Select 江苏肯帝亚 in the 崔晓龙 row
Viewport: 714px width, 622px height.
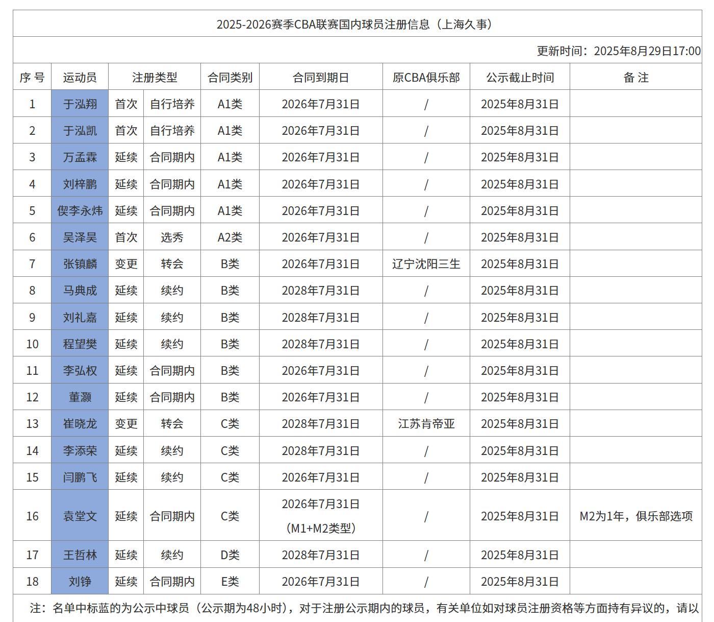426,423
